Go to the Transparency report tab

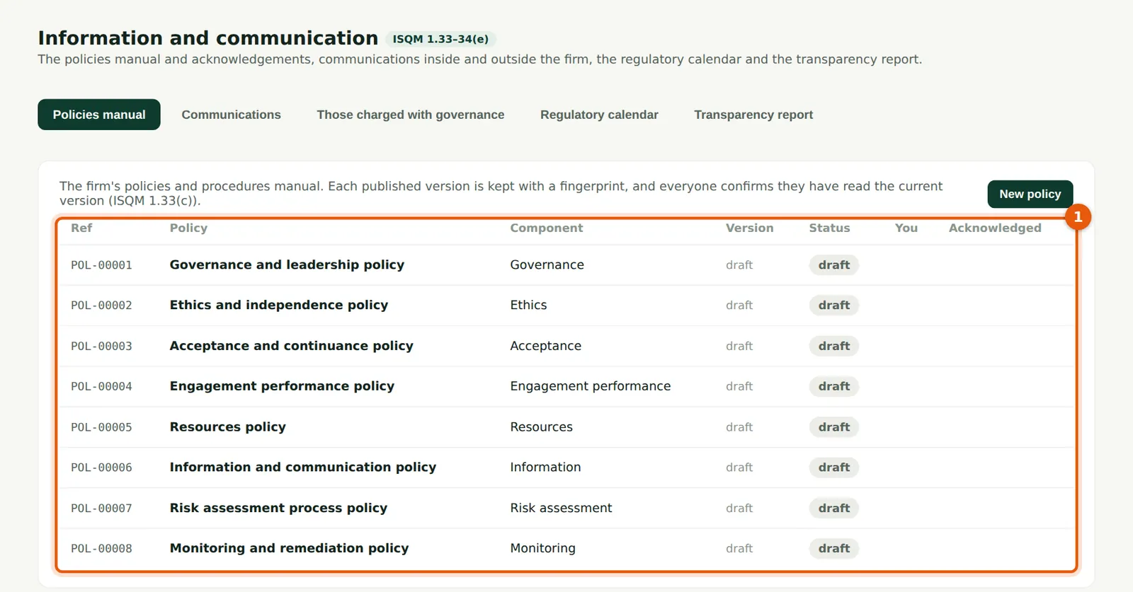753,115
